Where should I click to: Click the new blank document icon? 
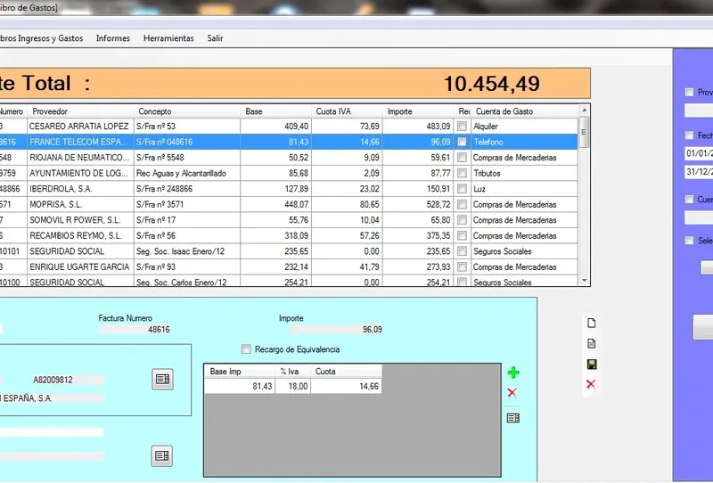(591, 323)
